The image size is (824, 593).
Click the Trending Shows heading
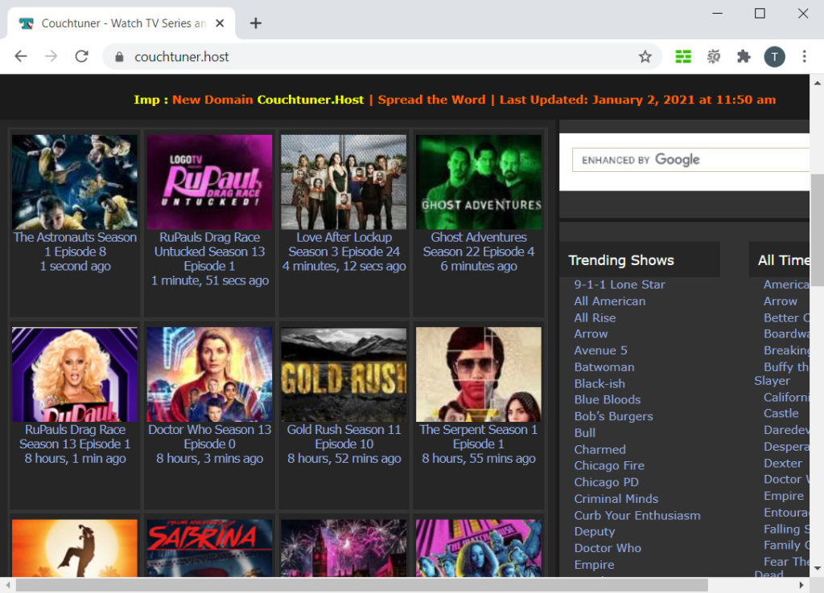621,260
